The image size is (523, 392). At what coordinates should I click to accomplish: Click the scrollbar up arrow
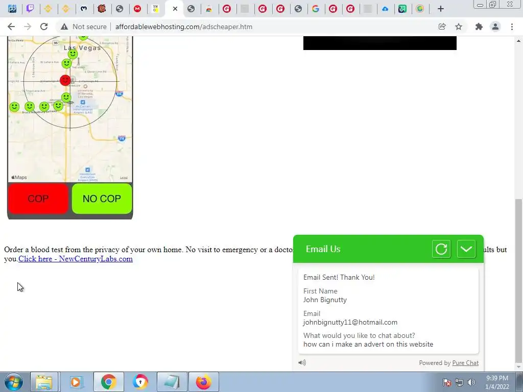click(x=518, y=41)
